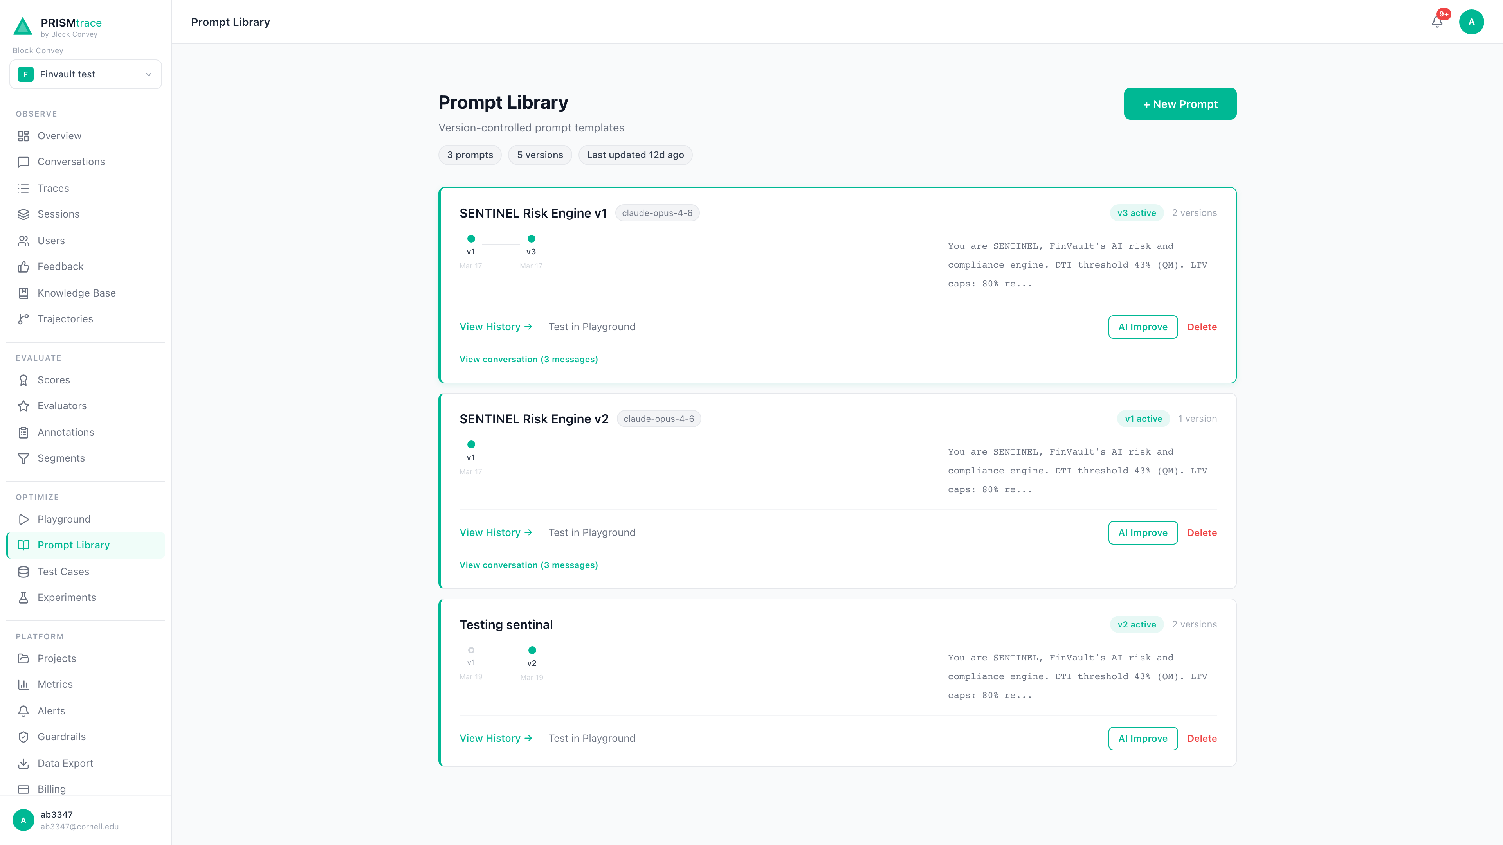The width and height of the screenshot is (1503, 845).
Task: View History for Testing sentinal prompt
Action: 496,739
